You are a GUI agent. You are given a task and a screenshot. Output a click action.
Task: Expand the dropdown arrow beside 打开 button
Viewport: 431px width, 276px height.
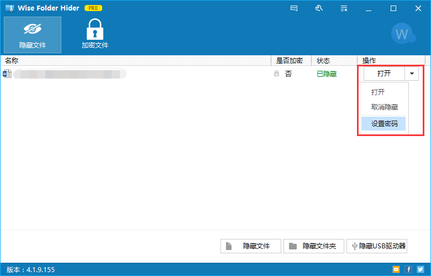coord(412,74)
